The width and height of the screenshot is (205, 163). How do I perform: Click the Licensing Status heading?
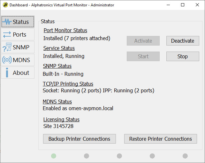click(61, 120)
